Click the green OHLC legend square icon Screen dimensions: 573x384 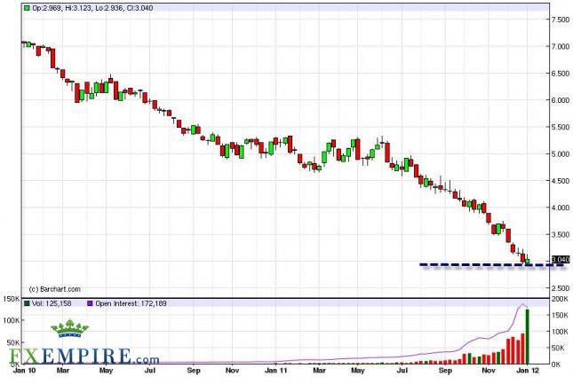27,8
